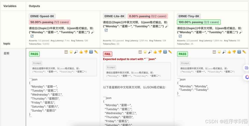Viewport: 249px width, 126px height.
Task: Open external link icon in ERNIE-Lite-8K header
Action: tap(106, 30)
